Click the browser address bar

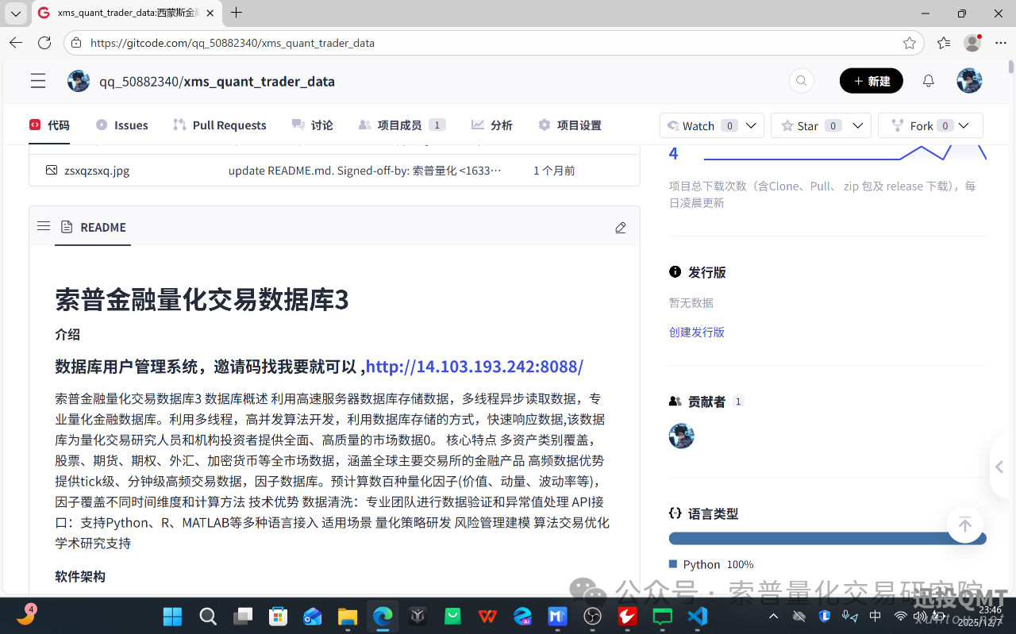click(x=317, y=43)
